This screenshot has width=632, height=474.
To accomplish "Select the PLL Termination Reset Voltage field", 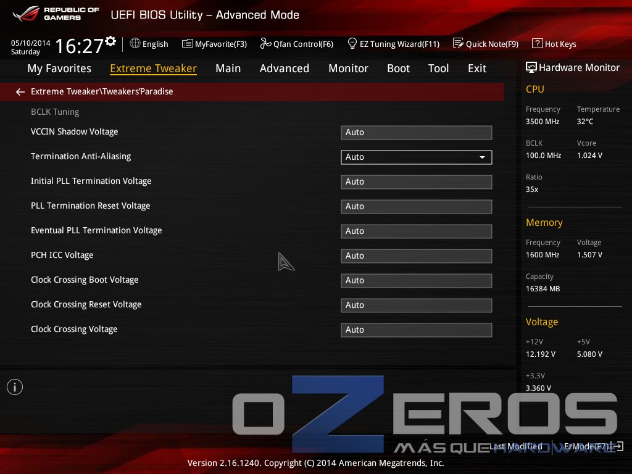I will pyautogui.click(x=417, y=206).
